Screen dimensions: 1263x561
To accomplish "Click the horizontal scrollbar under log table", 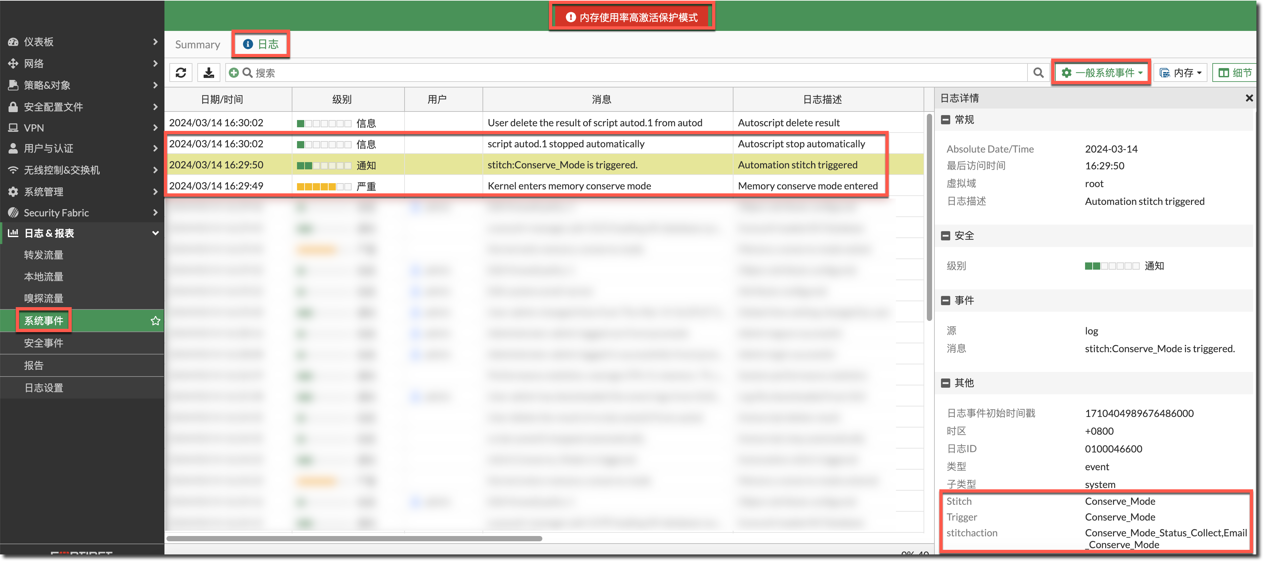I will pyautogui.click(x=354, y=538).
